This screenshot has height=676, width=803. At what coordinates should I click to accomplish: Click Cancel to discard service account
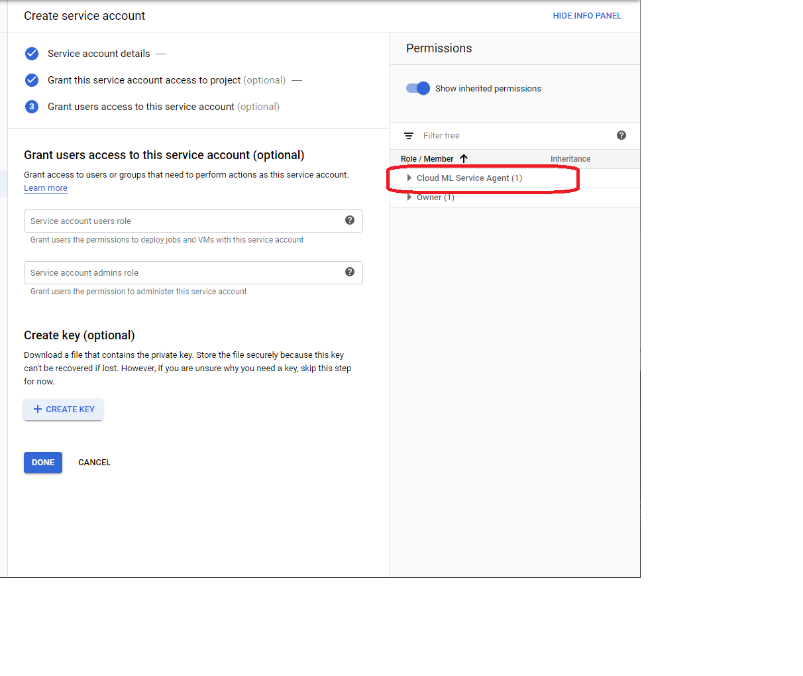(x=94, y=463)
